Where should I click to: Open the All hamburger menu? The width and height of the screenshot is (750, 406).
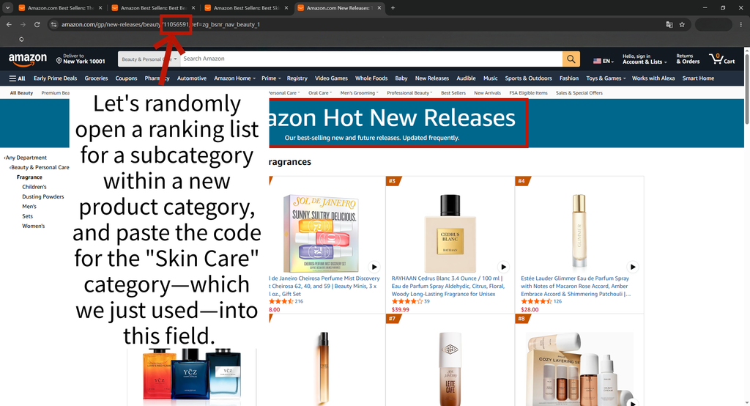click(x=18, y=78)
